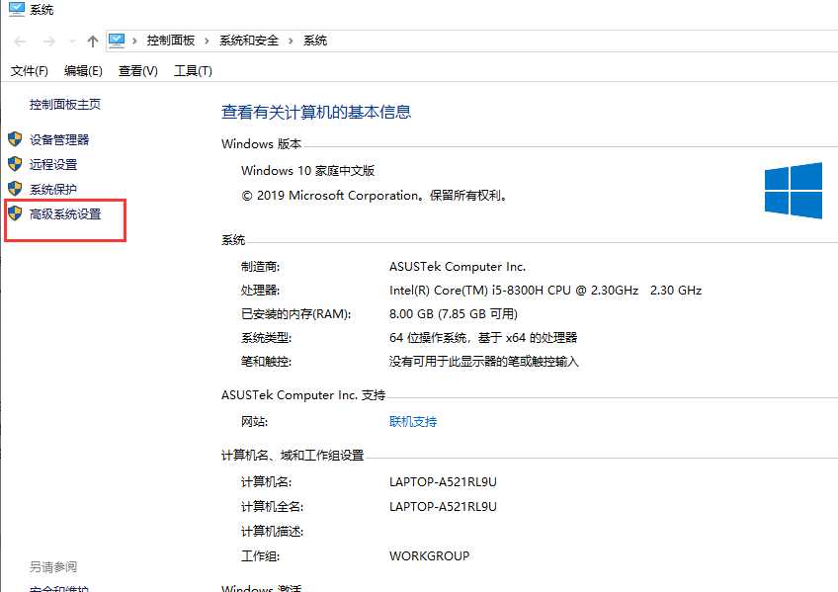Click the Windows 版本 section header

click(x=261, y=143)
